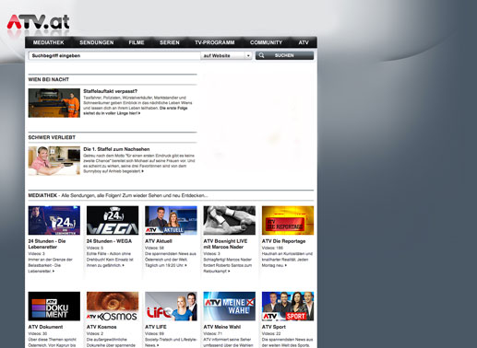Click 'Die erste Folge siehst du' link

tap(136, 110)
